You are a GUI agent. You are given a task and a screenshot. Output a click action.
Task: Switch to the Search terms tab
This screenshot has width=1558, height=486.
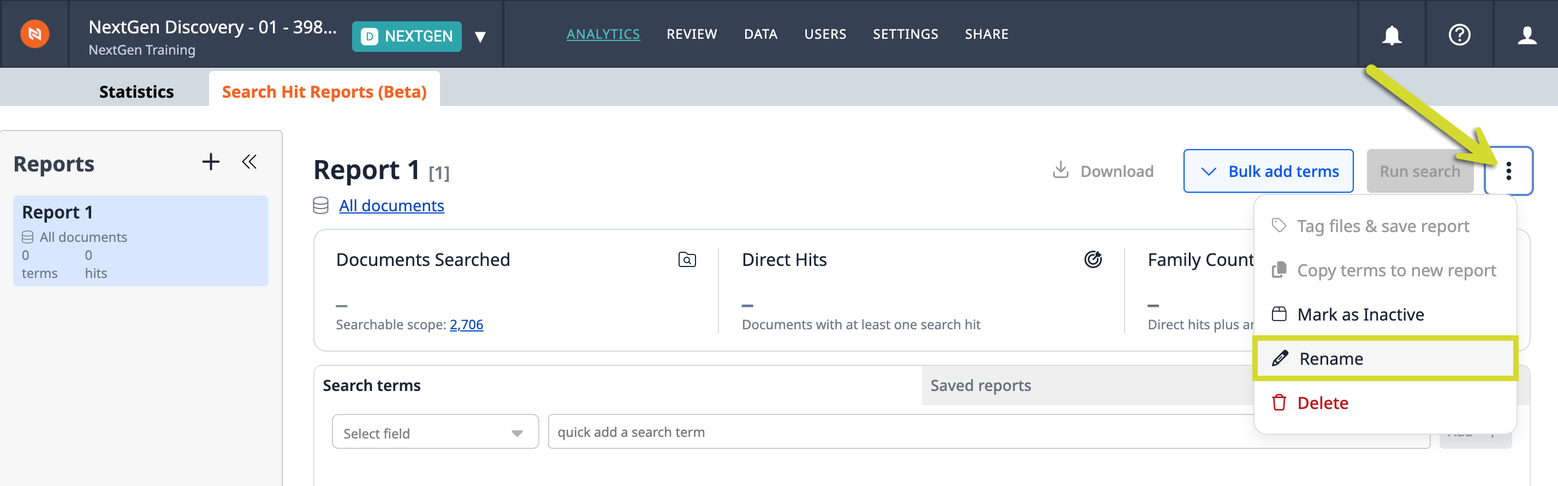(617, 385)
